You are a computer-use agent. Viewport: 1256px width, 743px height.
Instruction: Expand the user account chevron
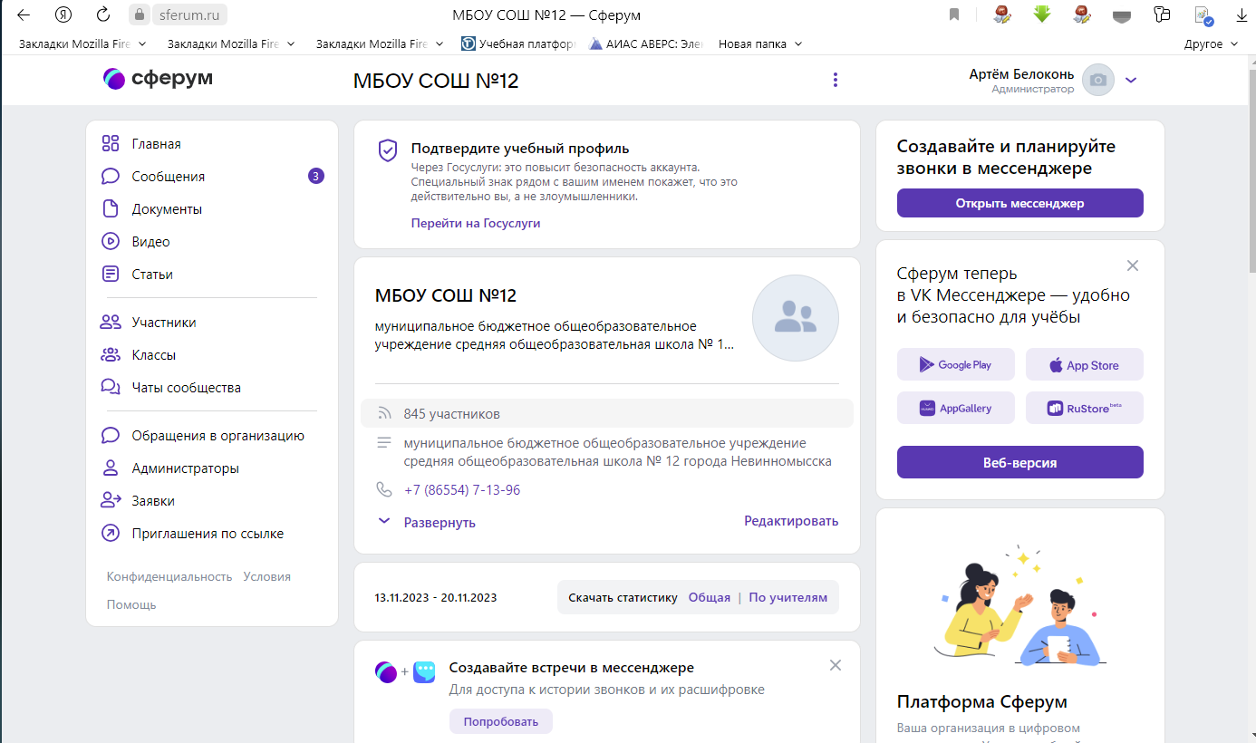[x=1130, y=80]
